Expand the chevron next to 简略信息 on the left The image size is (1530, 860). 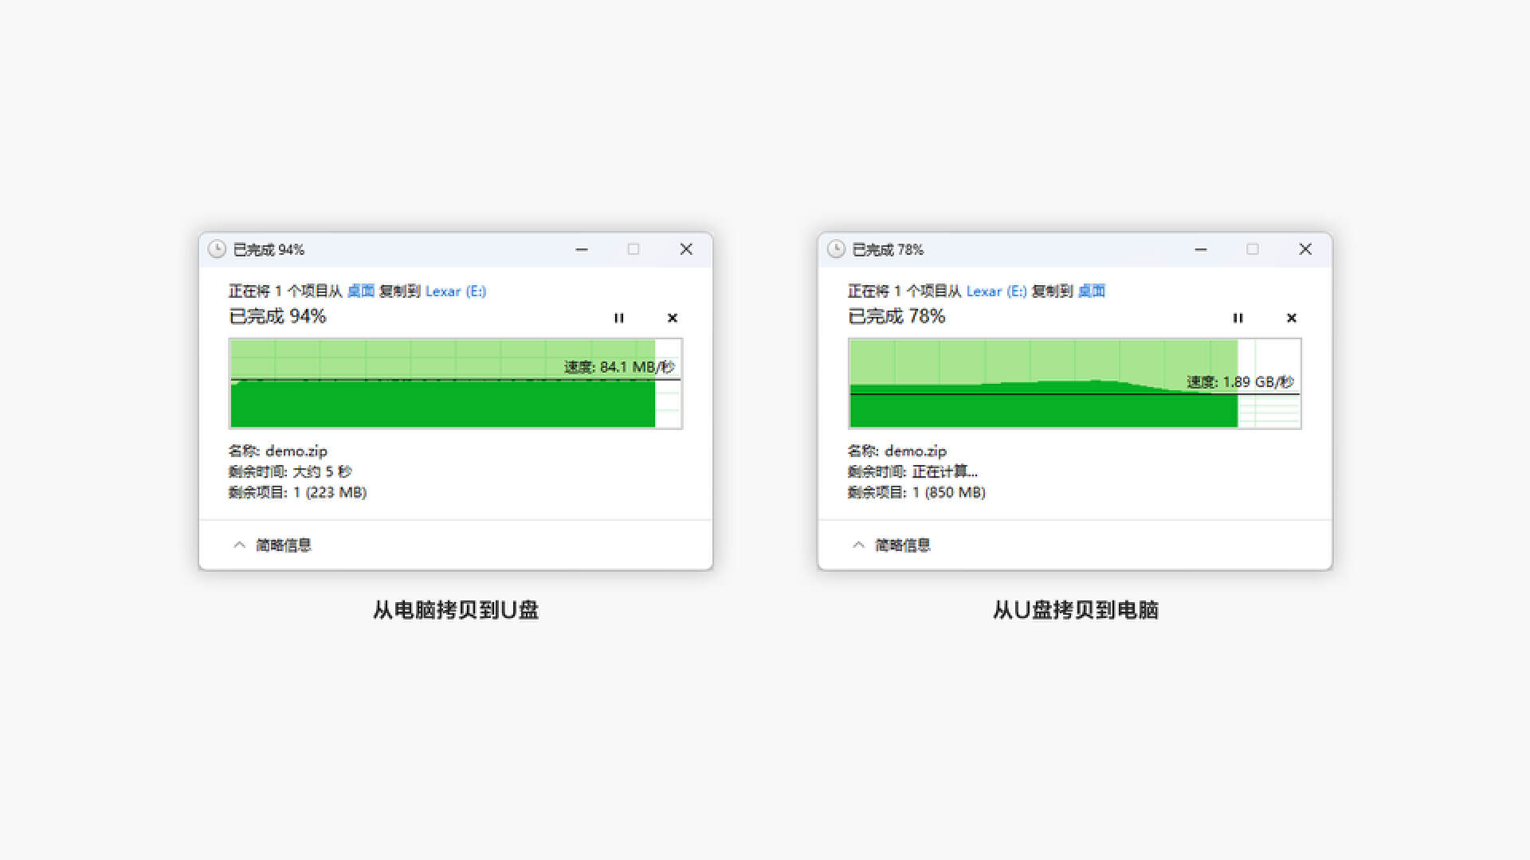point(239,545)
